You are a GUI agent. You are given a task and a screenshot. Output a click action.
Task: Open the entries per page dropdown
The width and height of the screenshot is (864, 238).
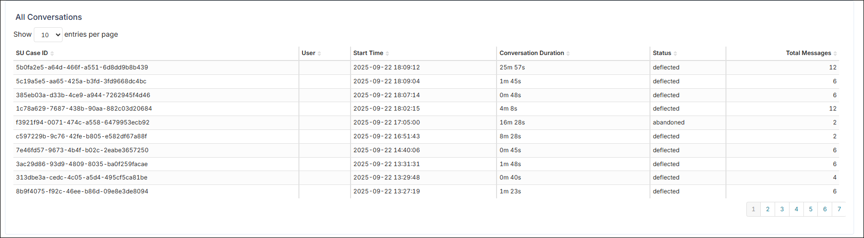[48, 35]
